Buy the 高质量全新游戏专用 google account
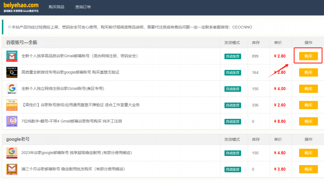 [308, 73]
